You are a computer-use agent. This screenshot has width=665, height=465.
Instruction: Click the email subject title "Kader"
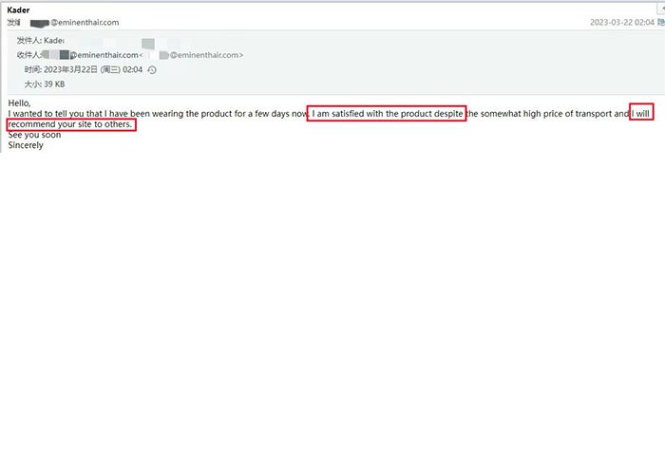coord(19,9)
